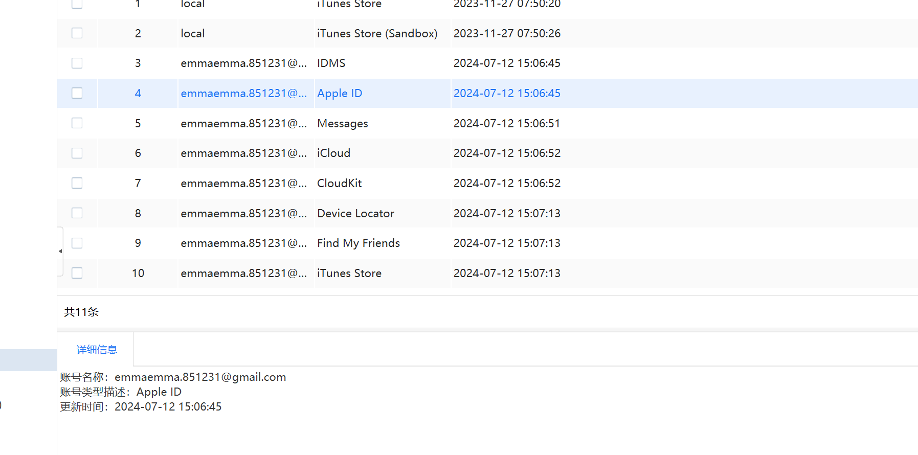
Task: Select the account email in the Messages row
Action: coord(244,123)
